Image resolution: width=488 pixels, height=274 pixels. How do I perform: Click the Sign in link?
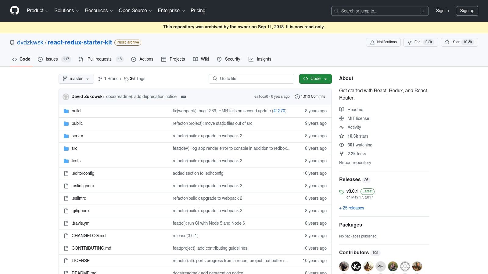442,11
